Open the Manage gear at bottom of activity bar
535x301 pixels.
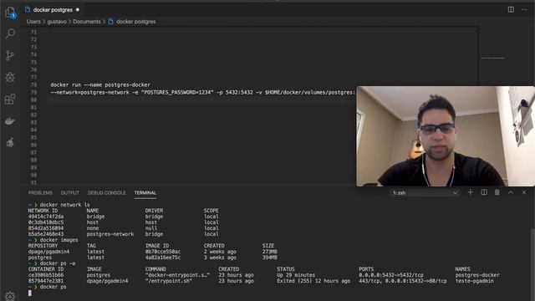point(10,296)
